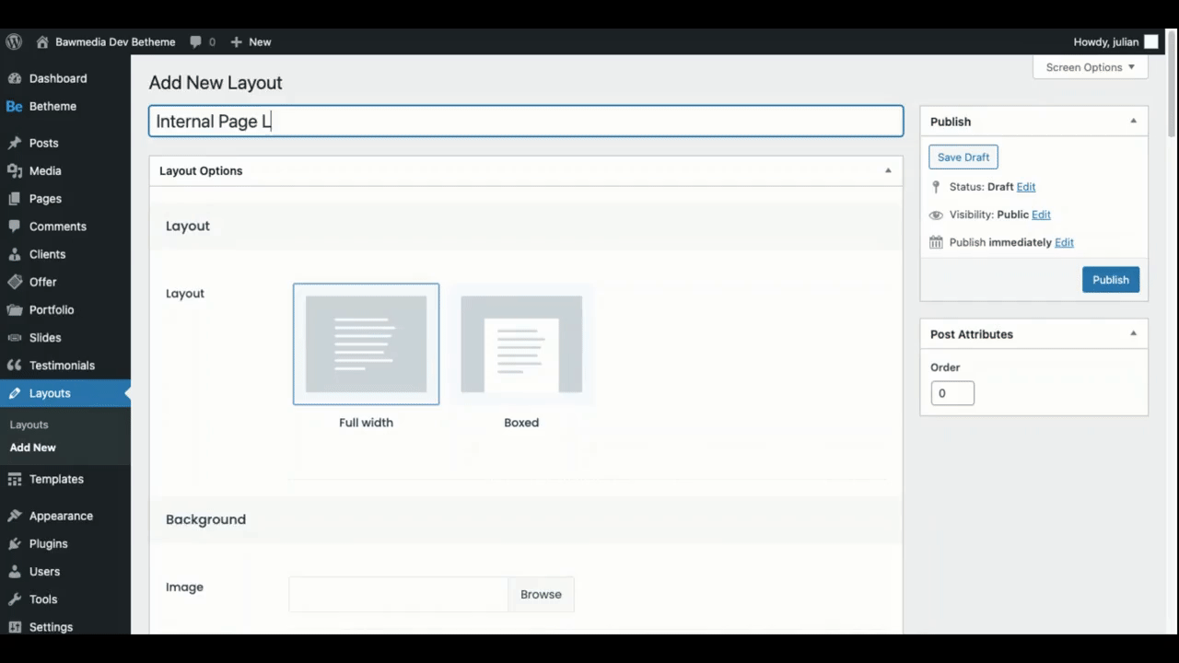The image size is (1179, 663).
Task: Click the Portfolio folder icon
Action: 14,309
